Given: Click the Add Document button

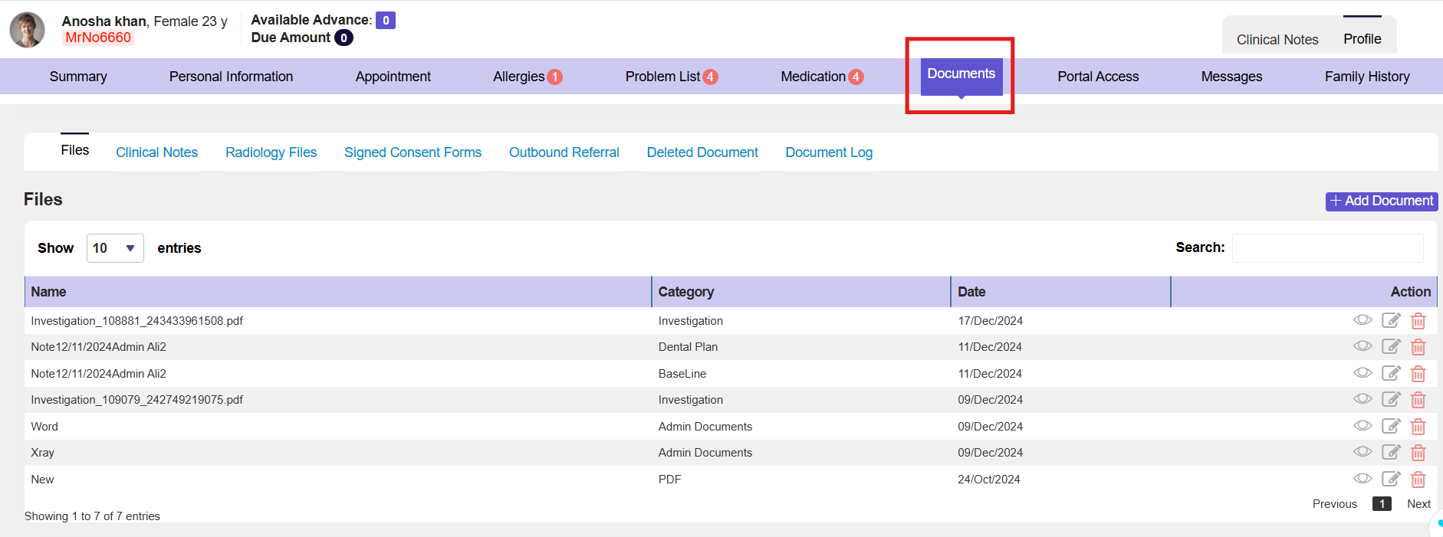Looking at the screenshot, I should pyautogui.click(x=1381, y=201).
